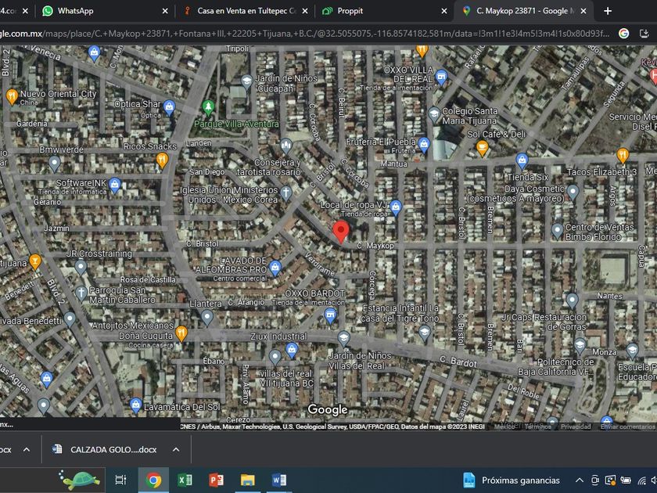Open a new browser tab
Viewport: 657px width, 493px height.
point(608,11)
